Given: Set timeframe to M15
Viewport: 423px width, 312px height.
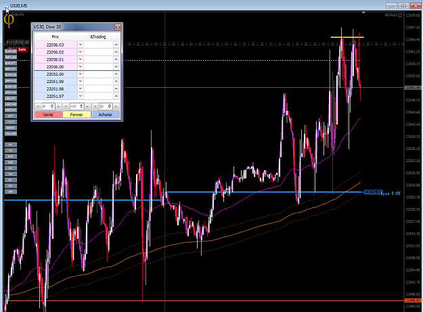Looking at the screenshot, I should 11,157.
